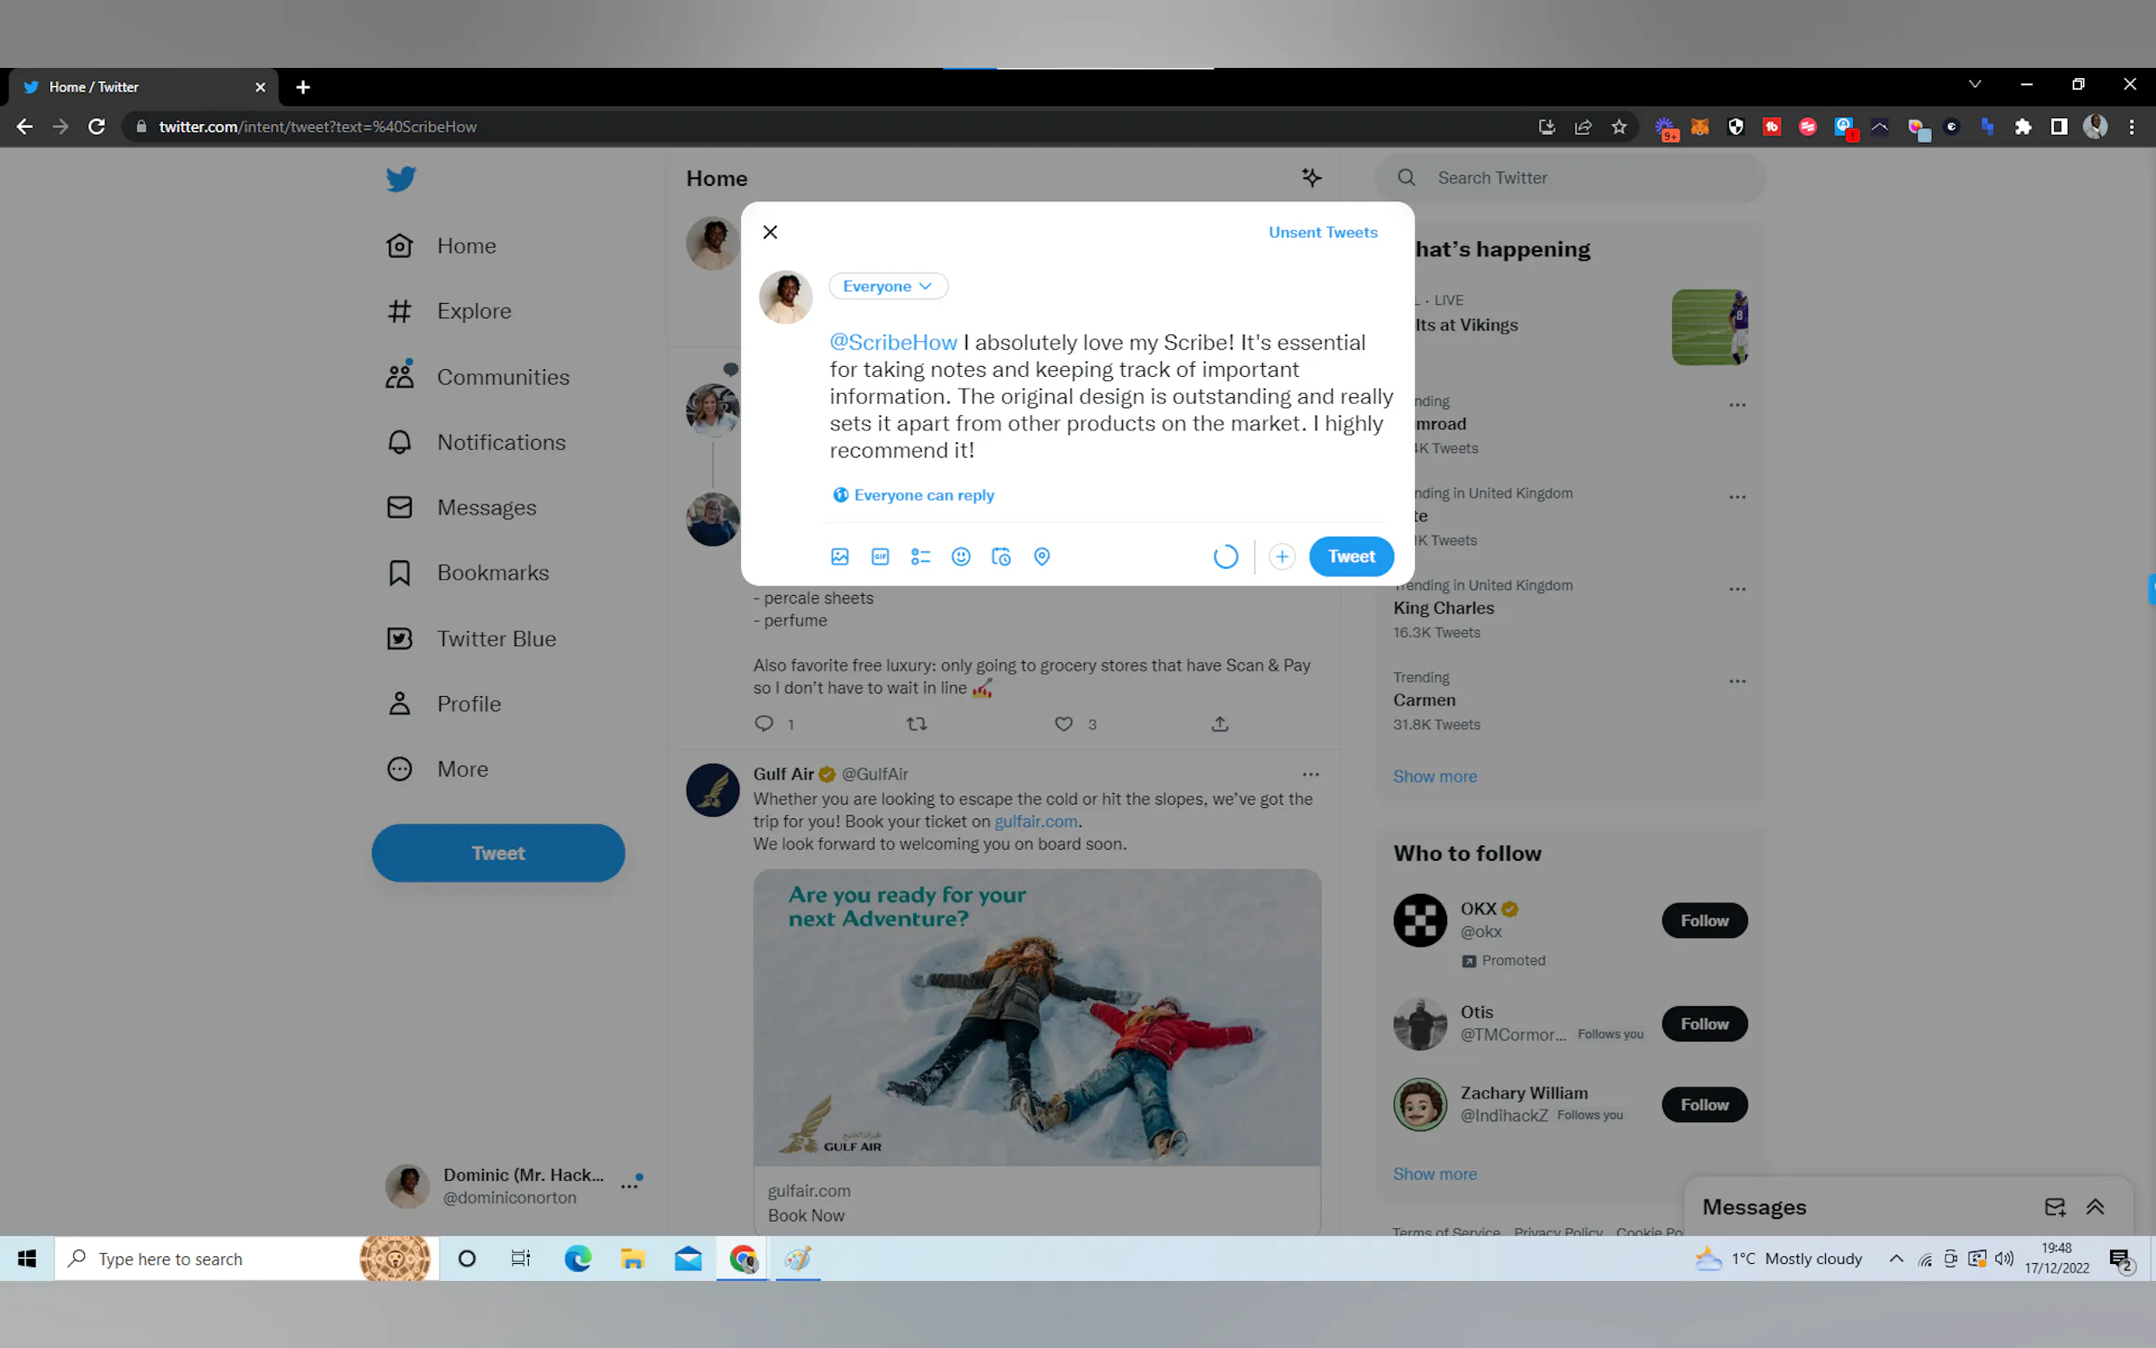The width and height of the screenshot is (2156, 1348).
Task: Open the account menu next to Dominic
Action: pyautogui.click(x=630, y=1186)
